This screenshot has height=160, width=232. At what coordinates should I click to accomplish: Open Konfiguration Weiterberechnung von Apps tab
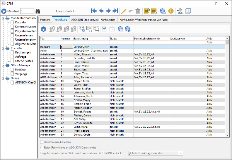144,20
